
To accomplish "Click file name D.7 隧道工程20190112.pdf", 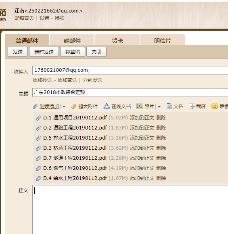I will (75, 158).
